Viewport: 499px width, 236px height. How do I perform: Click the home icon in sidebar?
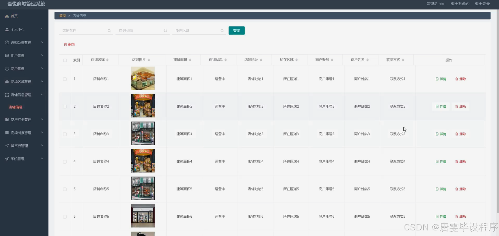click(7, 16)
